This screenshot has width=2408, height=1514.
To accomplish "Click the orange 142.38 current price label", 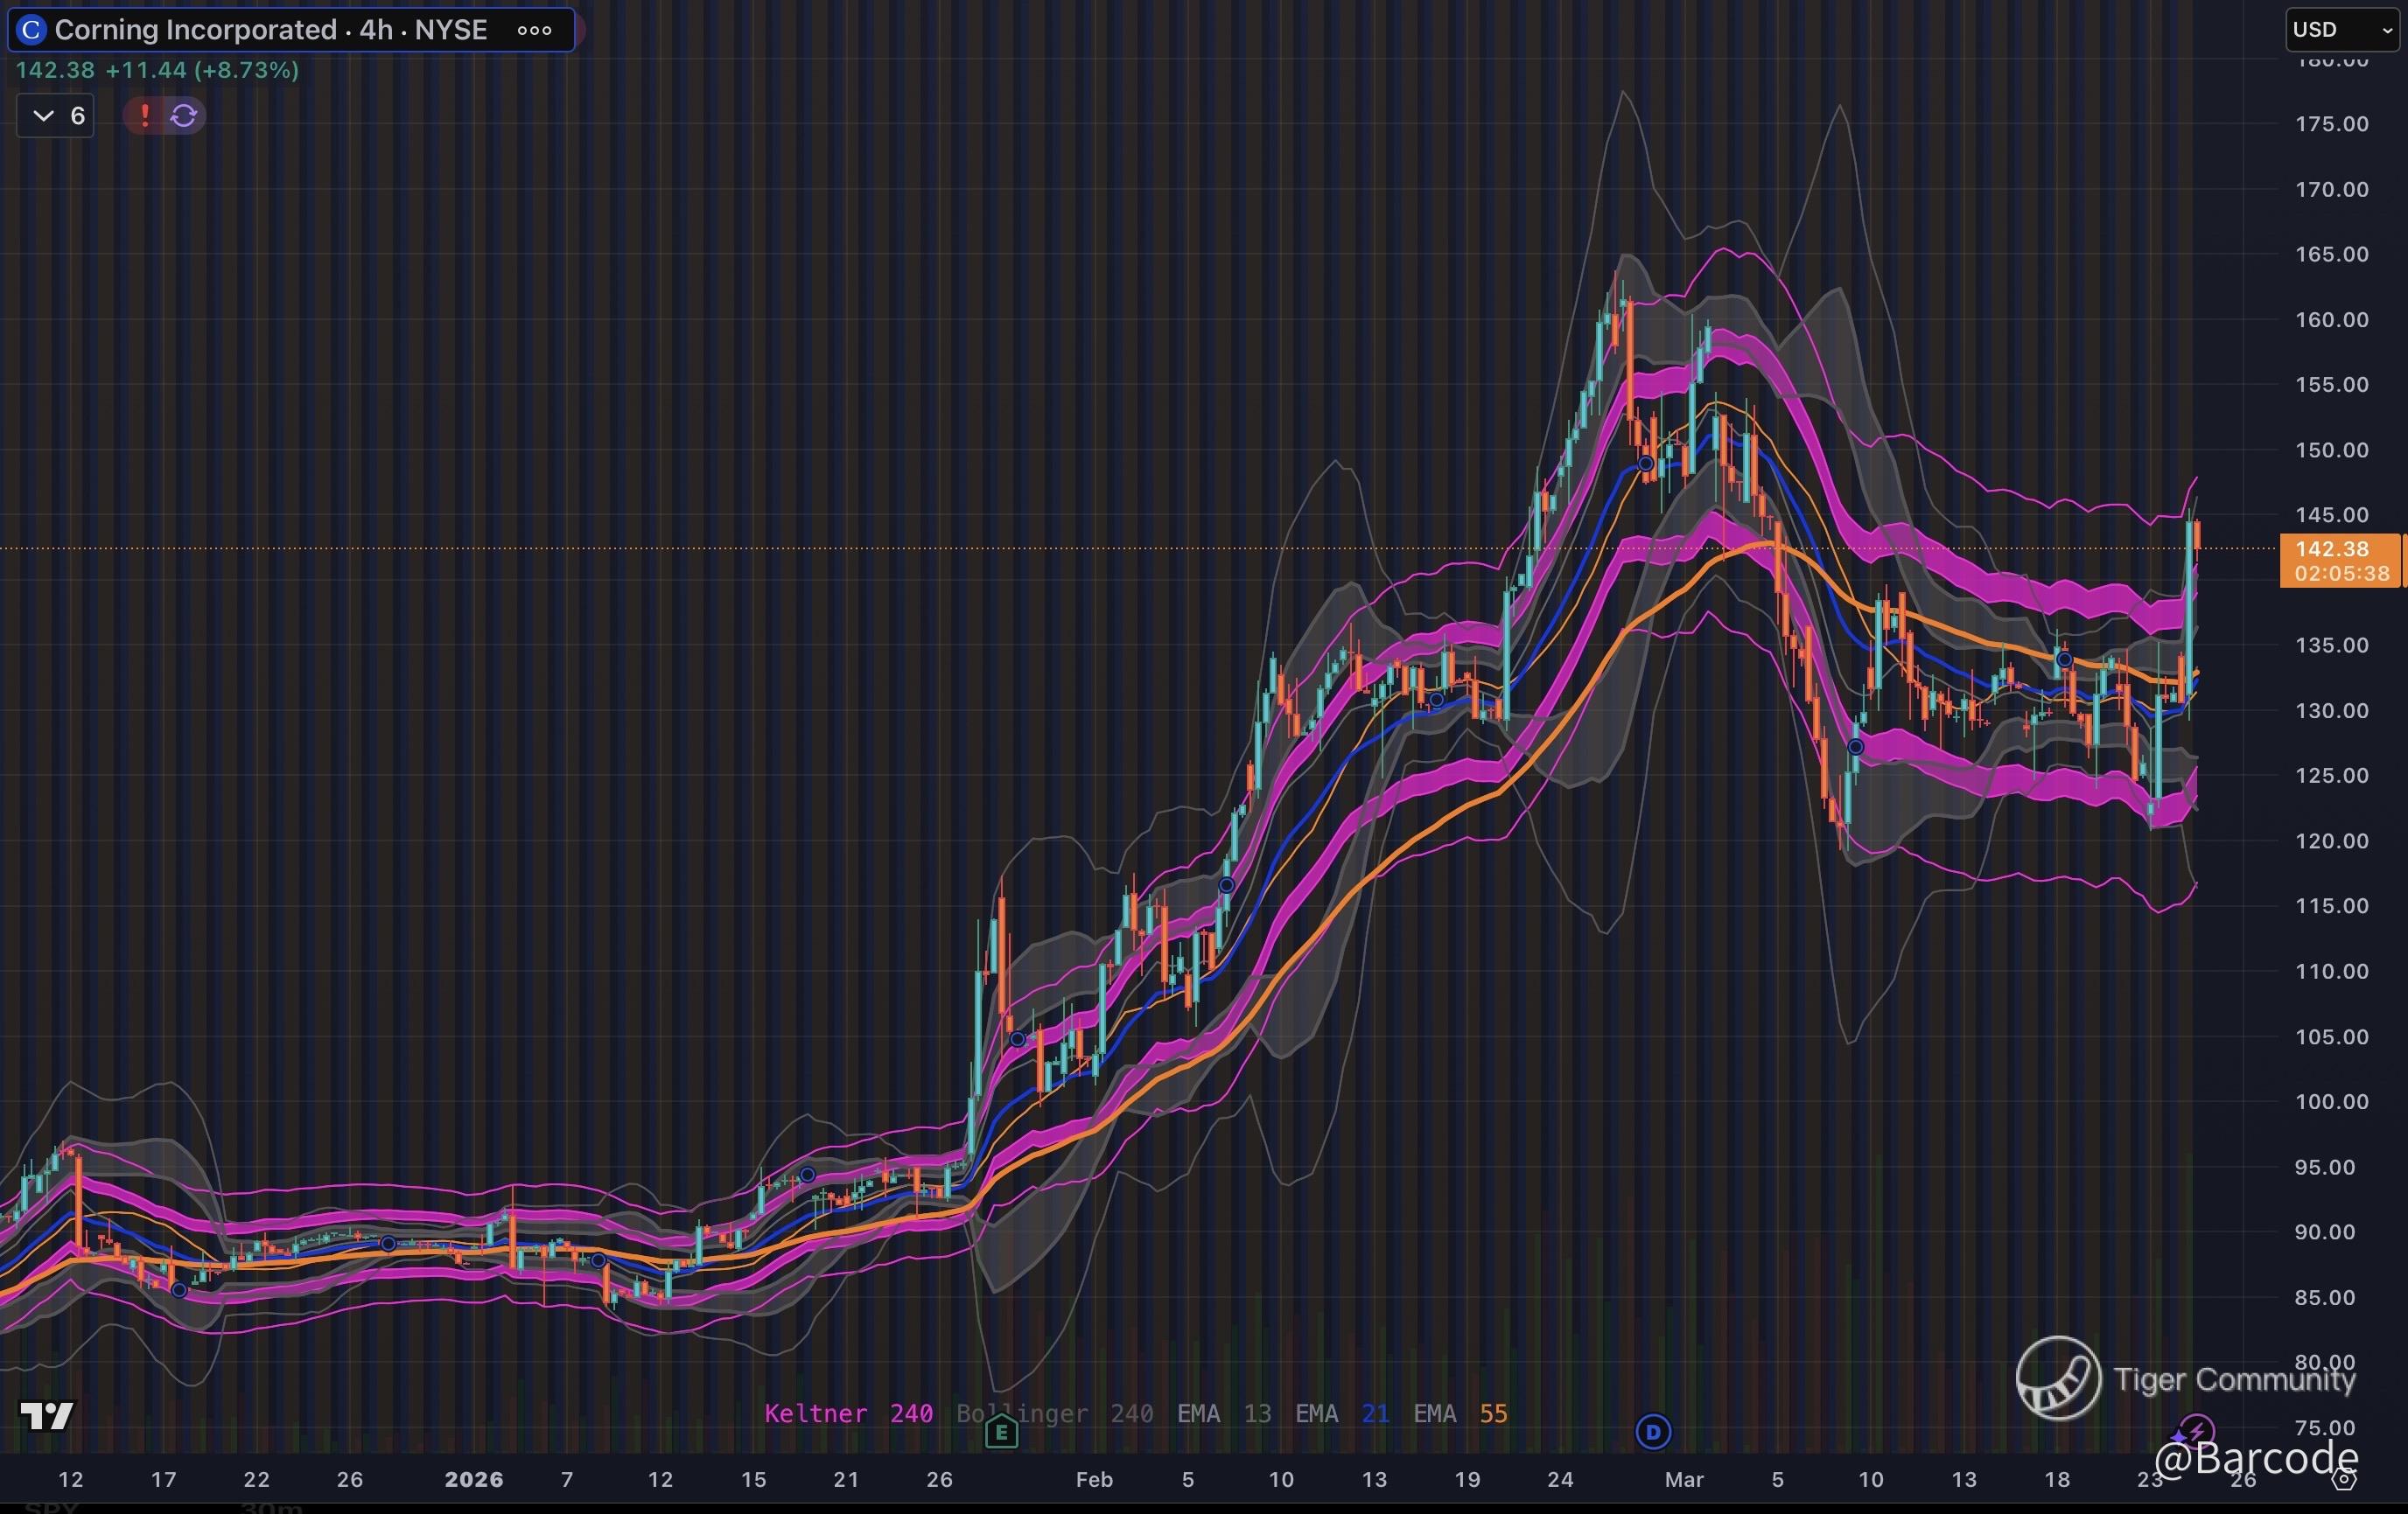I will point(2331,548).
